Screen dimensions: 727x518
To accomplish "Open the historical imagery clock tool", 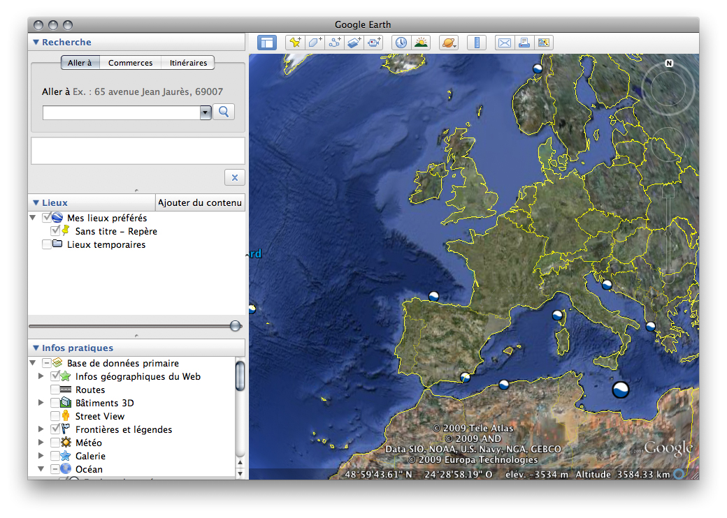I will pyautogui.click(x=401, y=43).
